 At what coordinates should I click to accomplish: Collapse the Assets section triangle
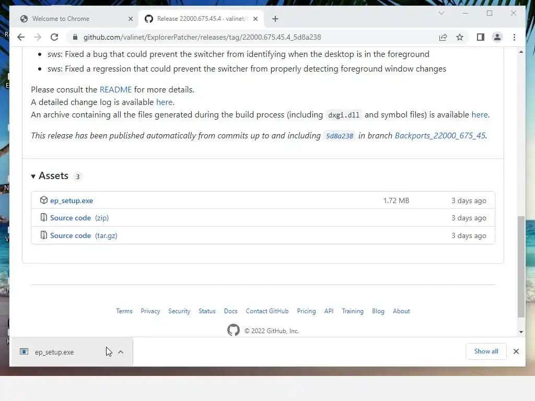tap(33, 176)
